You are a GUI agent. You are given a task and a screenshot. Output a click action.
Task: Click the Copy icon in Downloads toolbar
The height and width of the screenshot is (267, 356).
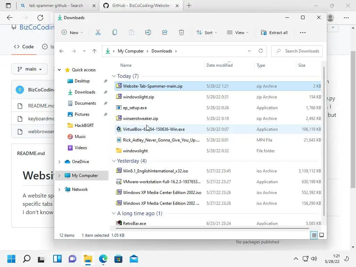[115, 32]
